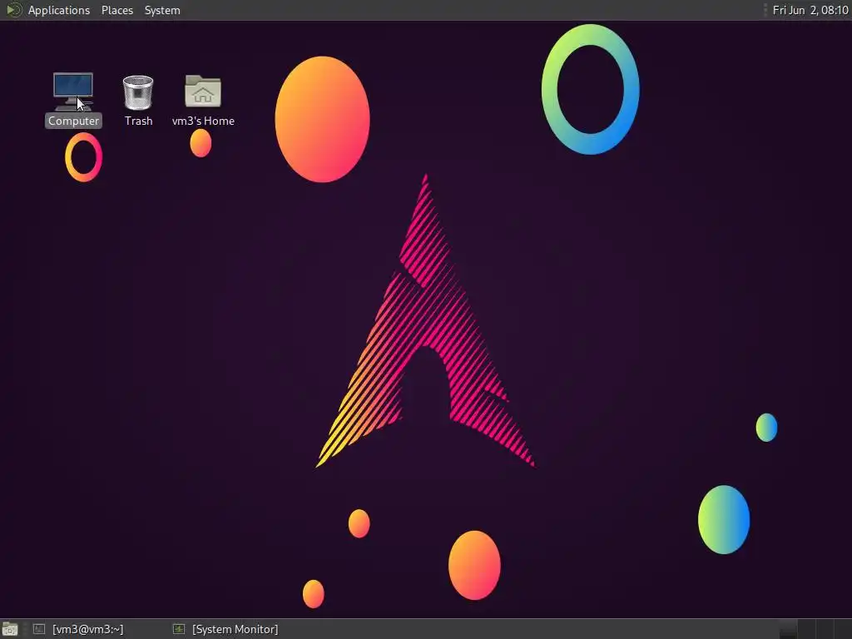Switch to the last workspace in the switcher
The width and height of the screenshot is (852, 639).
843,629
